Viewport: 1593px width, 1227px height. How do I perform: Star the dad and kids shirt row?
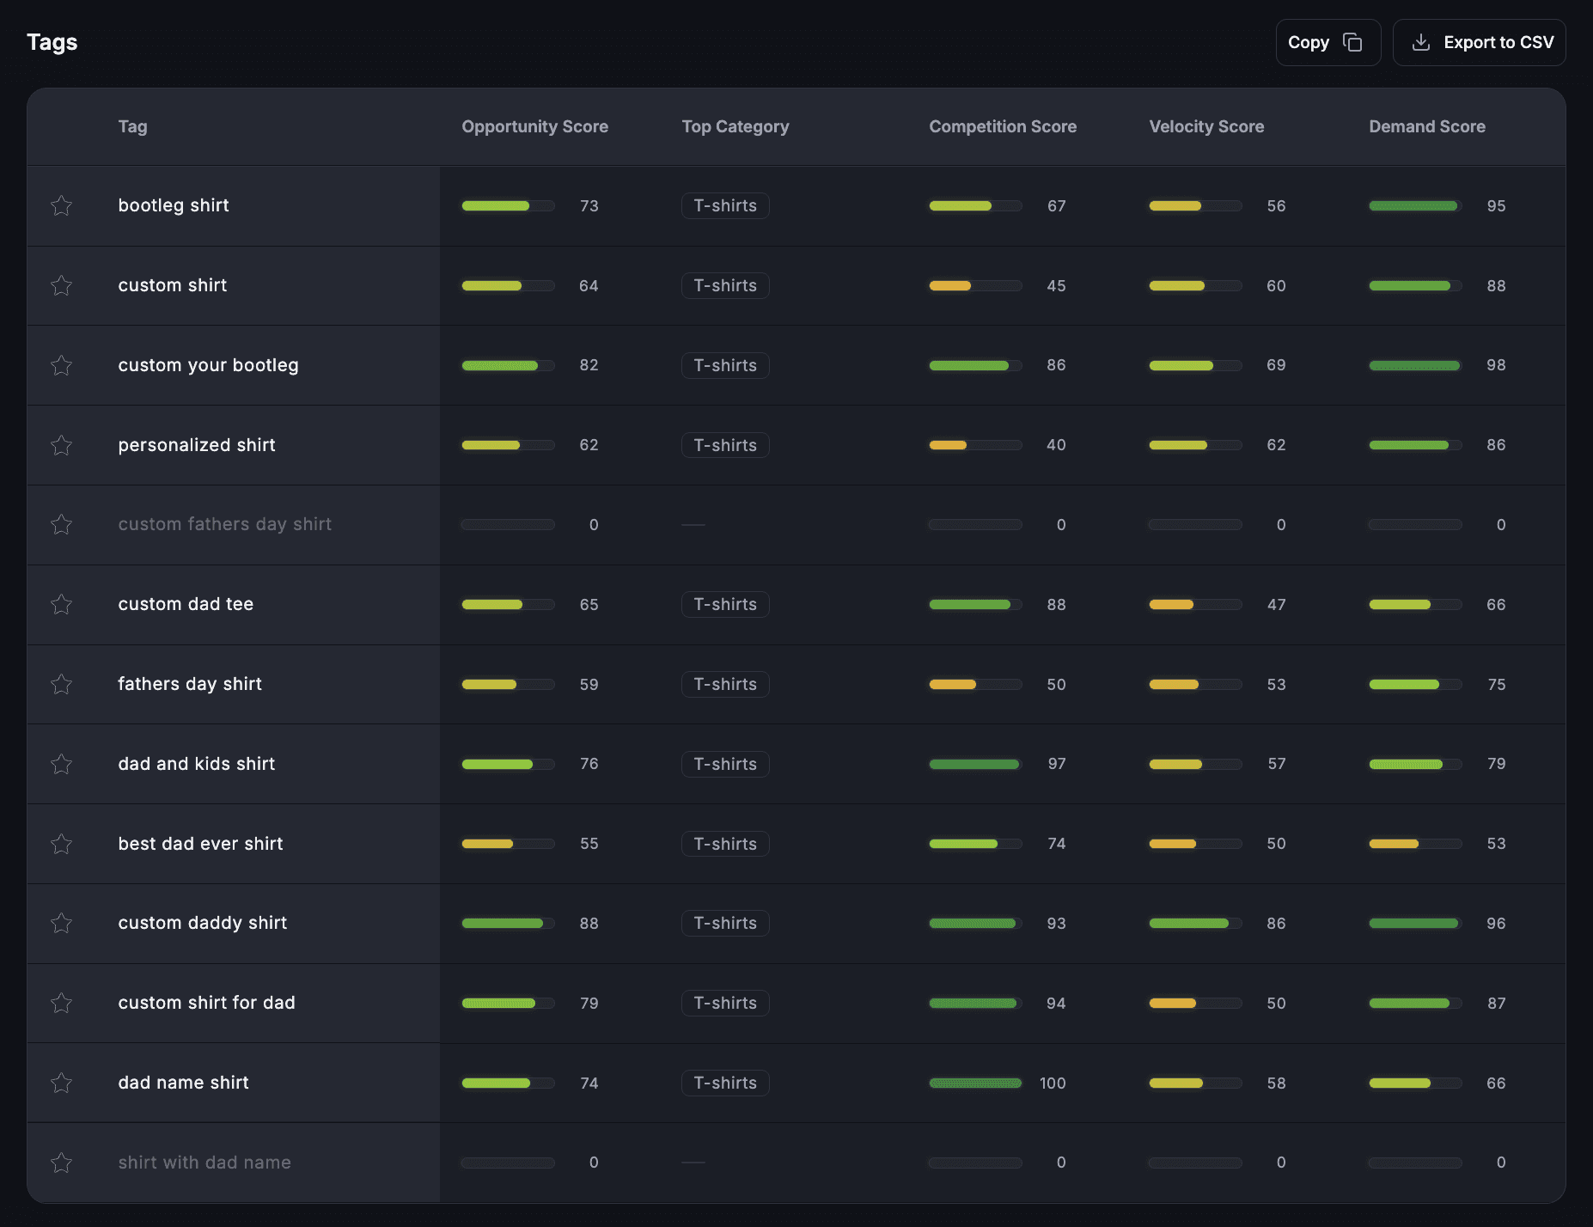[61, 764]
